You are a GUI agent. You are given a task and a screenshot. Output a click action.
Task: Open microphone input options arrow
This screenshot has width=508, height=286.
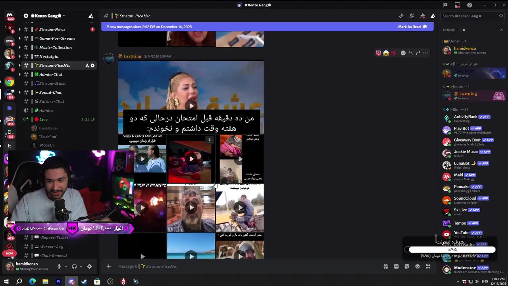66,267
